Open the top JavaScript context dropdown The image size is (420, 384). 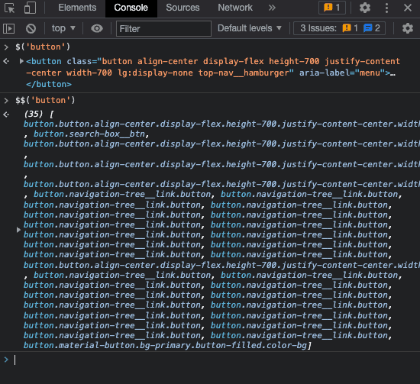(x=63, y=28)
